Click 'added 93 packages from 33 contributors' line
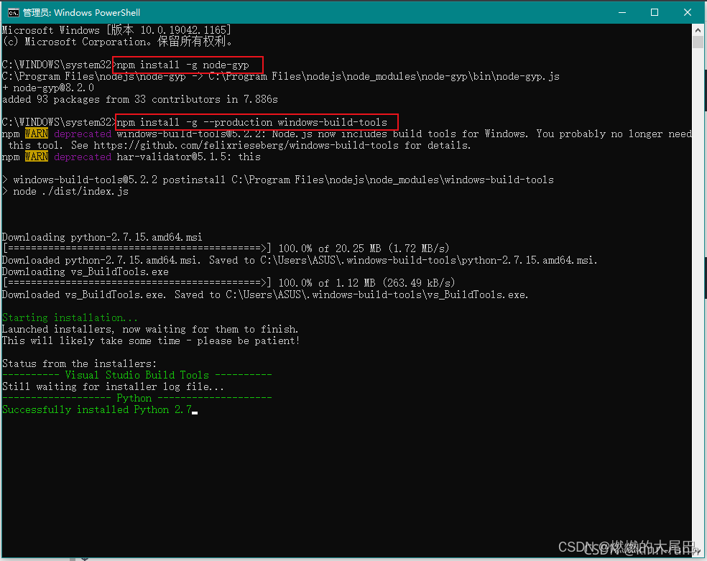 (140, 99)
